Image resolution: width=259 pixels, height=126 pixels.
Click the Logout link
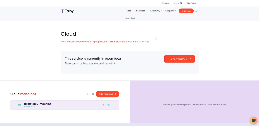(x=177, y=3)
